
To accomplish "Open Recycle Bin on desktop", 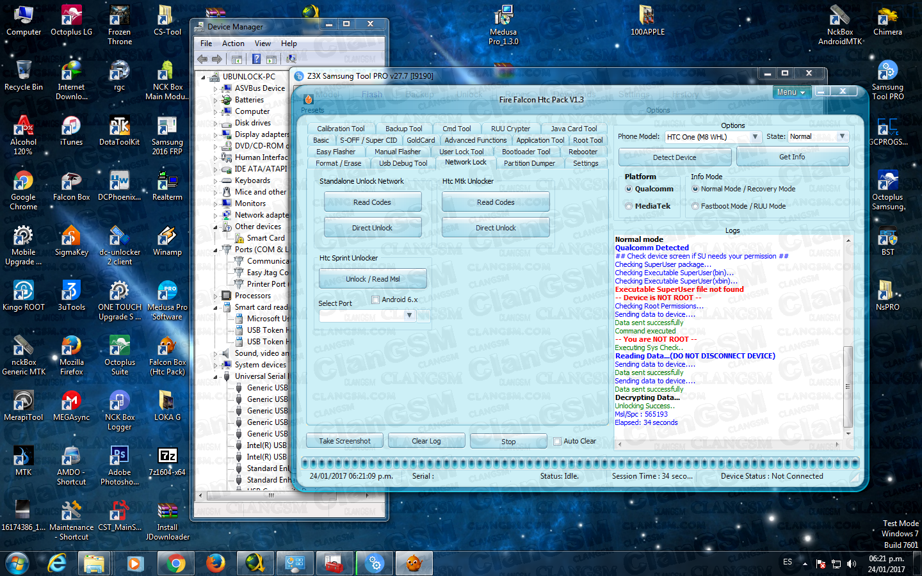I will [x=24, y=76].
